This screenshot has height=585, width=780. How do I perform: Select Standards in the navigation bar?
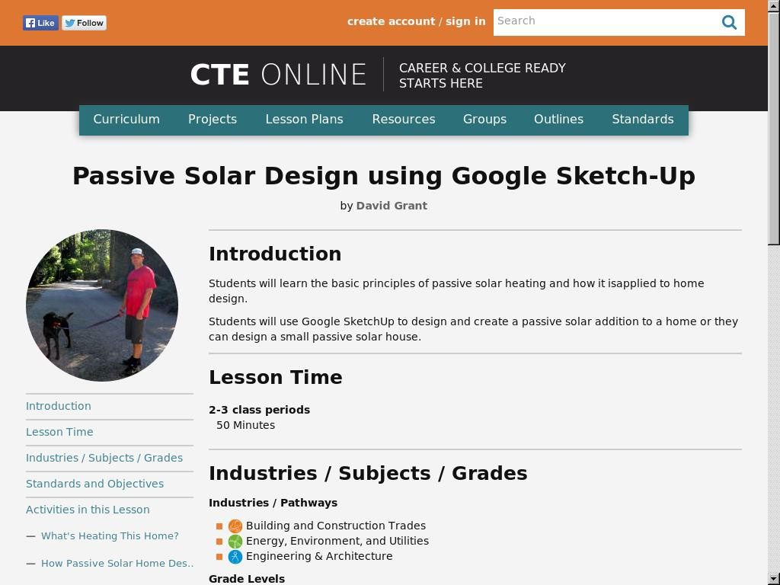[x=643, y=120]
